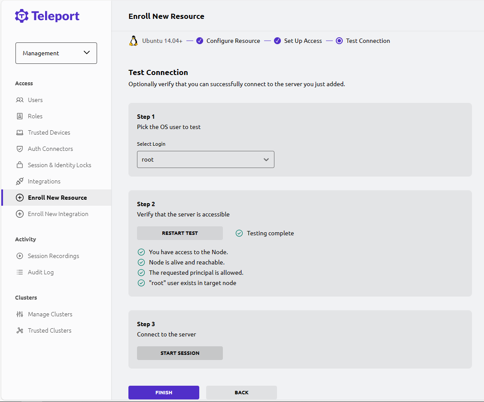Image resolution: width=484 pixels, height=402 pixels.
Task: Click the Integrations plug icon
Action: click(x=20, y=181)
